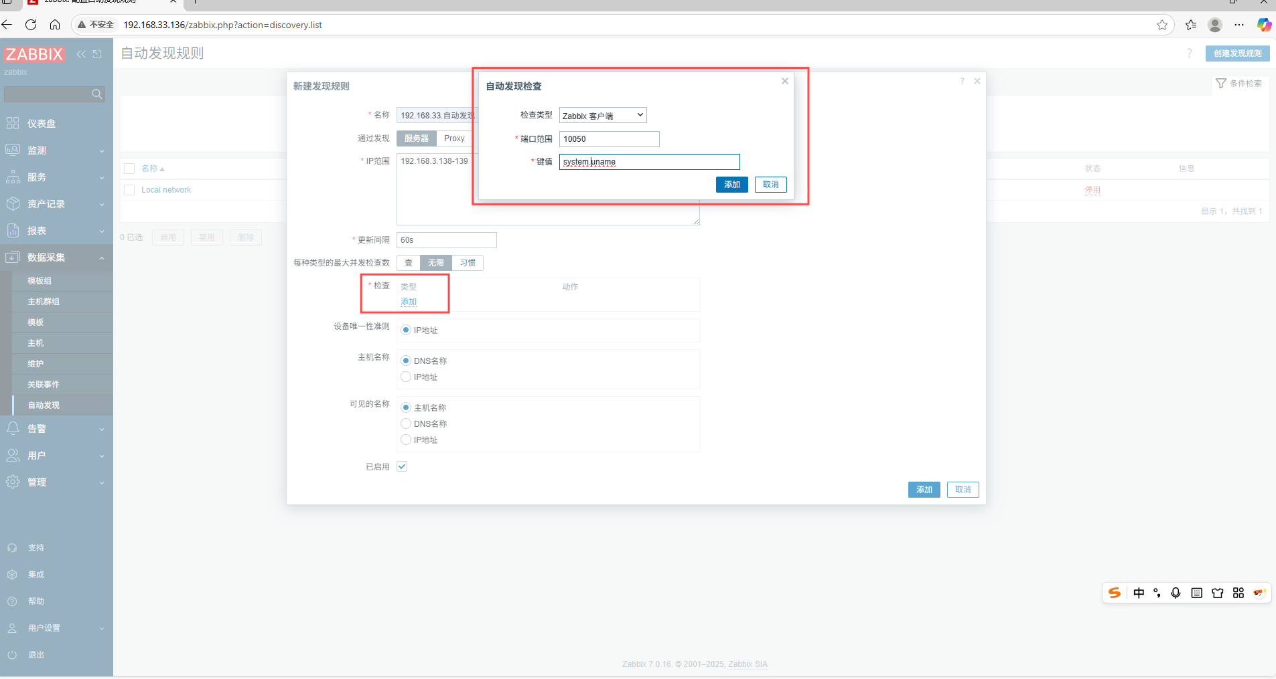
Task: Expand the 用户设置 user settings menu
Action: pos(56,628)
